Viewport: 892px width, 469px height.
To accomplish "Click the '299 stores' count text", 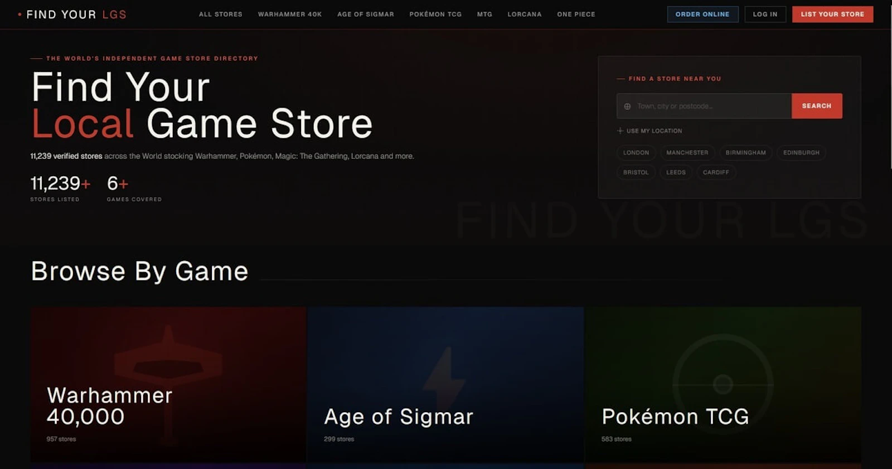I will (339, 439).
